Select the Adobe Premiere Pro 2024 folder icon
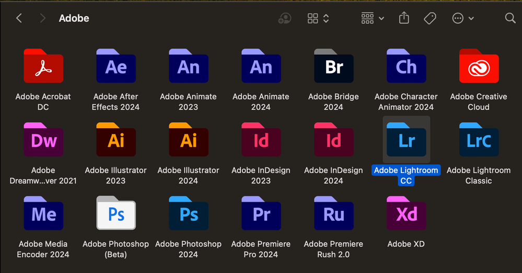Image resolution: width=522 pixels, height=273 pixels. pos(261,213)
